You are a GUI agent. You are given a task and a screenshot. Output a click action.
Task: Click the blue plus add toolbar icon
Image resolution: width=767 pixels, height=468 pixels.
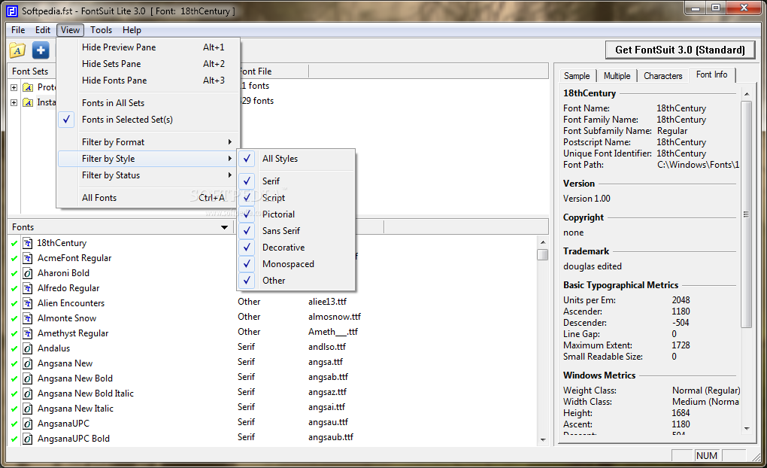[x=41, y=50]
